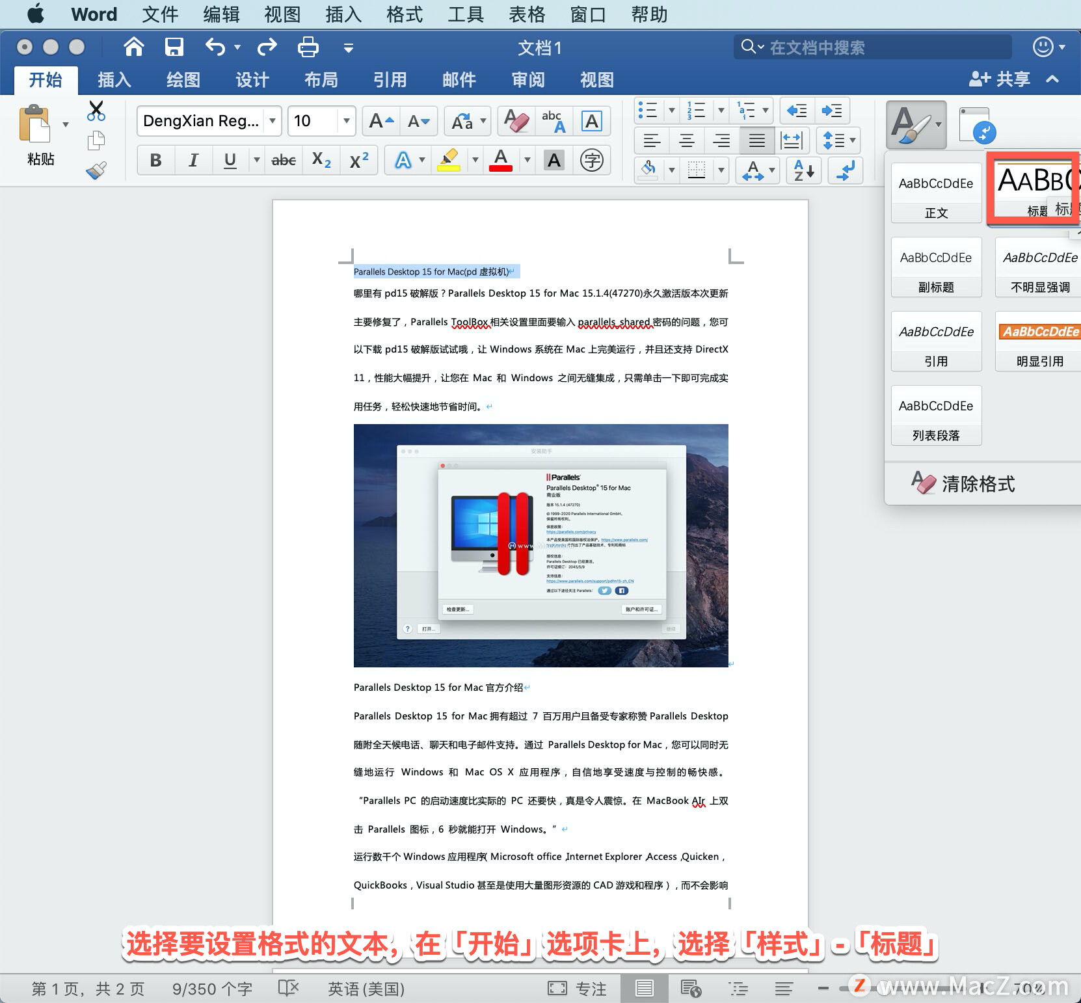Open the 审阅 ribbon tab
Screen dimensions: 1081x1003
[528, 80]
